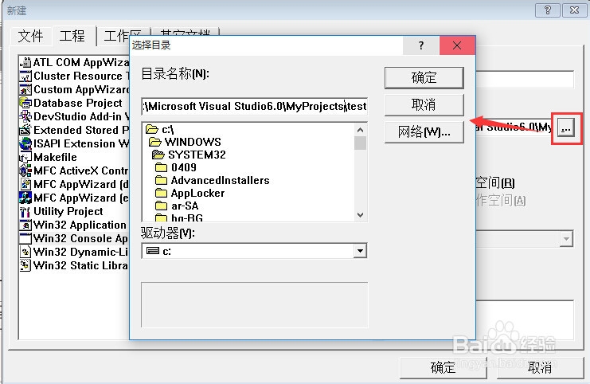The height and width of the screenshot is (384, 590).
Task: Click scroll down arrow in directory list
Action: 360,215
